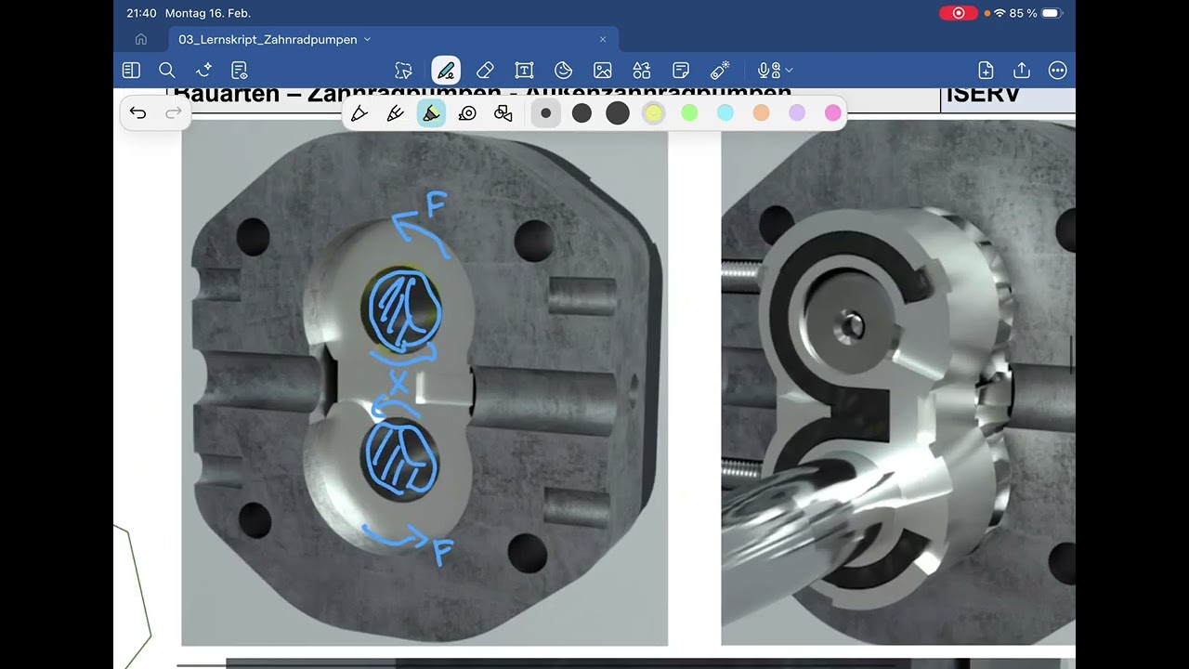Choose the brush pen style
This screenshot has height=669, width=1189.
[x=396, y=113]
